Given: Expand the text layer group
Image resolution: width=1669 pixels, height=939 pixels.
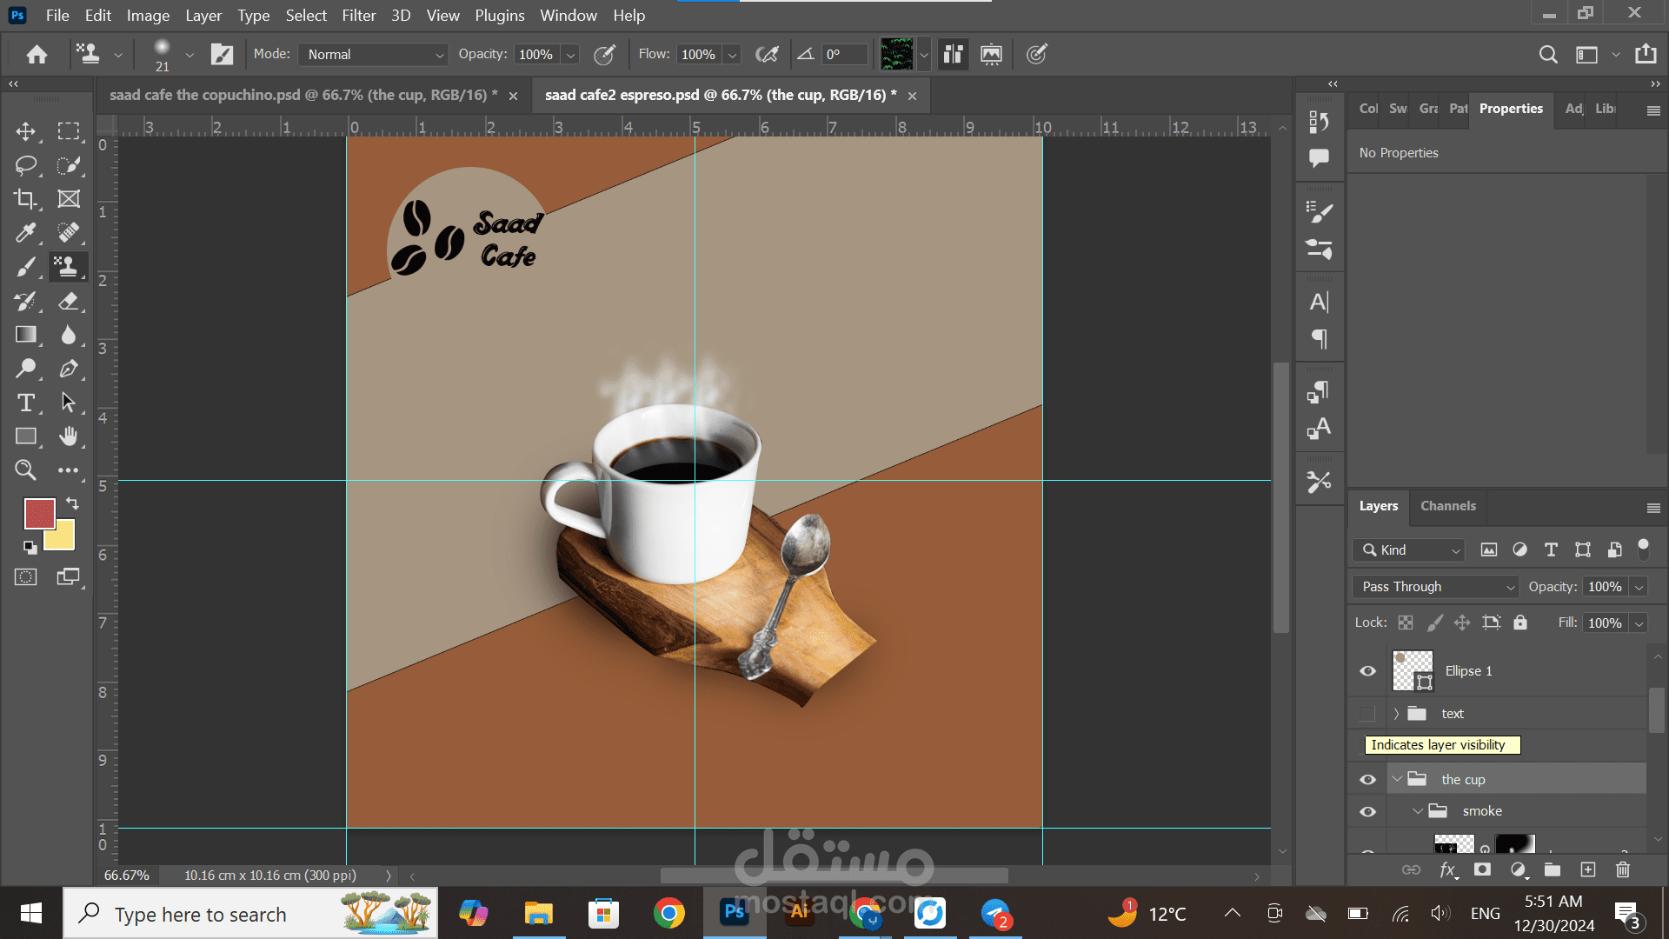Looking at the screenshot, I should click(x=1396, y=714).
